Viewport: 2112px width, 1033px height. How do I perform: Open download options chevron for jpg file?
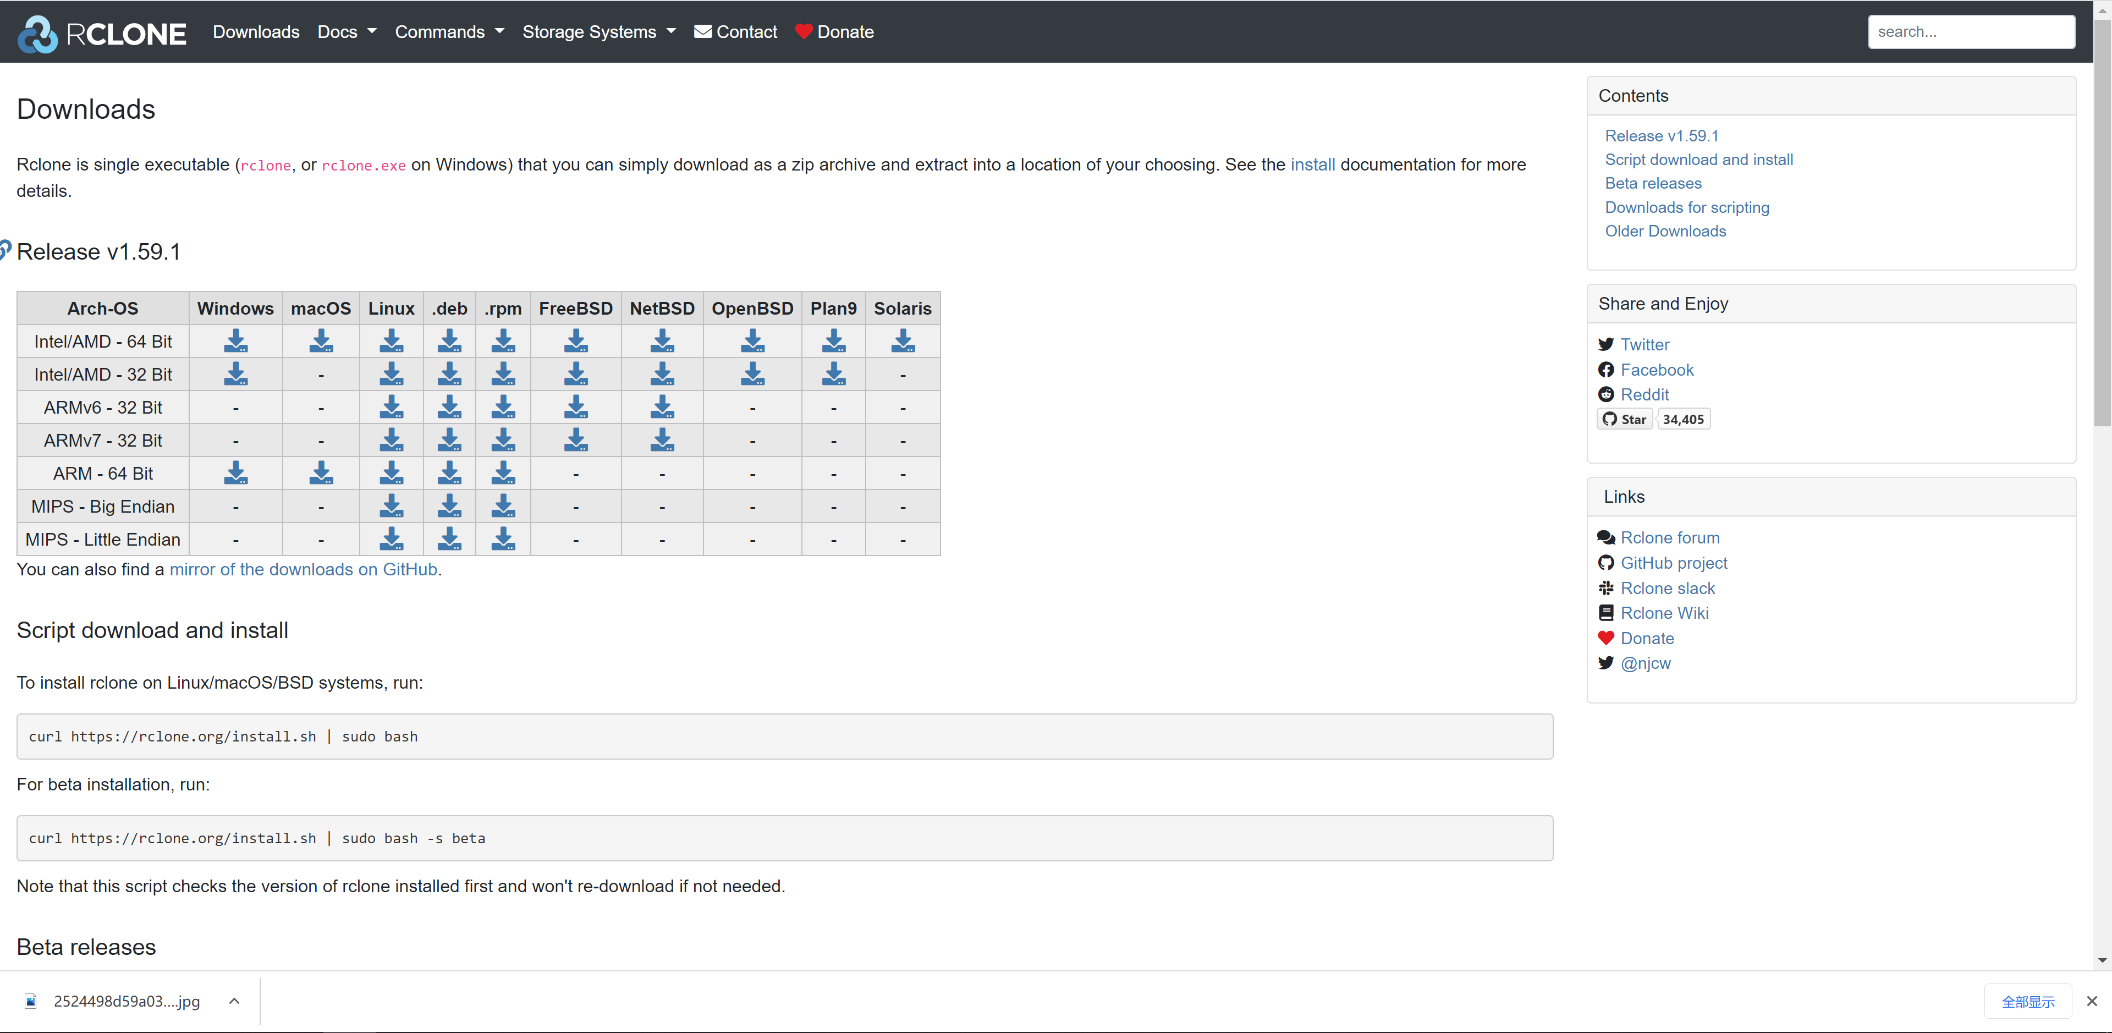pos(234,1000)
